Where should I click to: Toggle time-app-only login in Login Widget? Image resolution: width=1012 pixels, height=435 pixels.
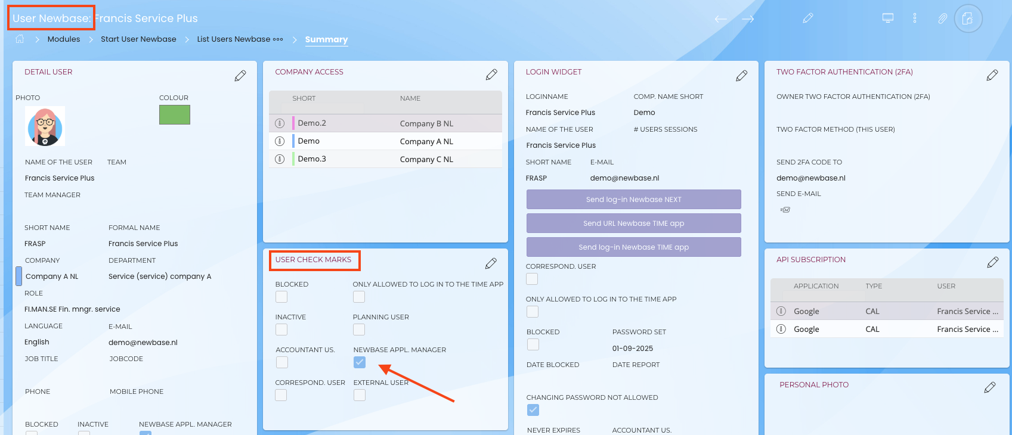point(533,312)
